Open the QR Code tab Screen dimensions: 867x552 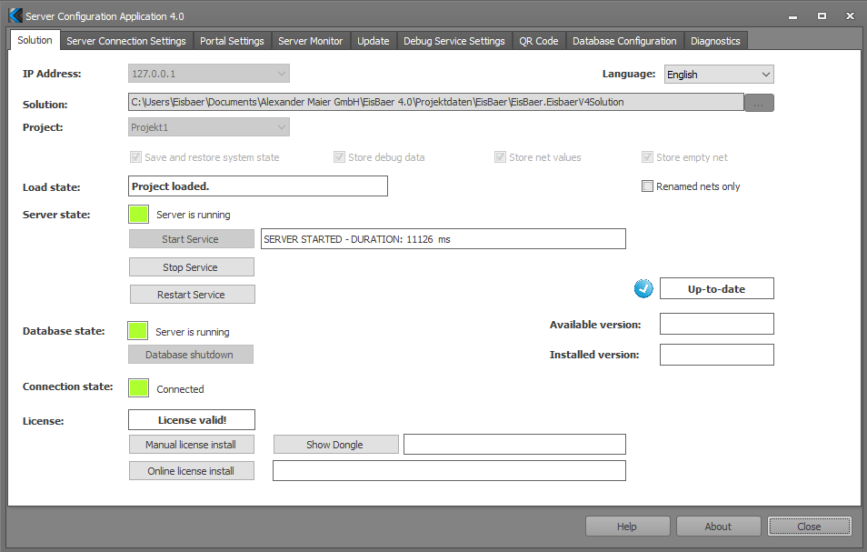click(539, 41)
